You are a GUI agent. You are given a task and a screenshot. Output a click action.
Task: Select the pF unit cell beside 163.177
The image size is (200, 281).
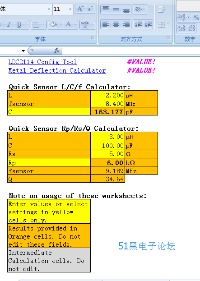(x=141, y=112)
